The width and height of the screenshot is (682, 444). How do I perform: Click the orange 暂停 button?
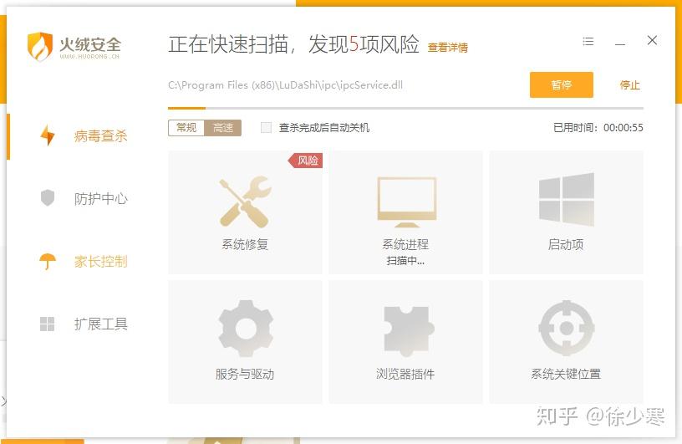click(x=561, y=85)
